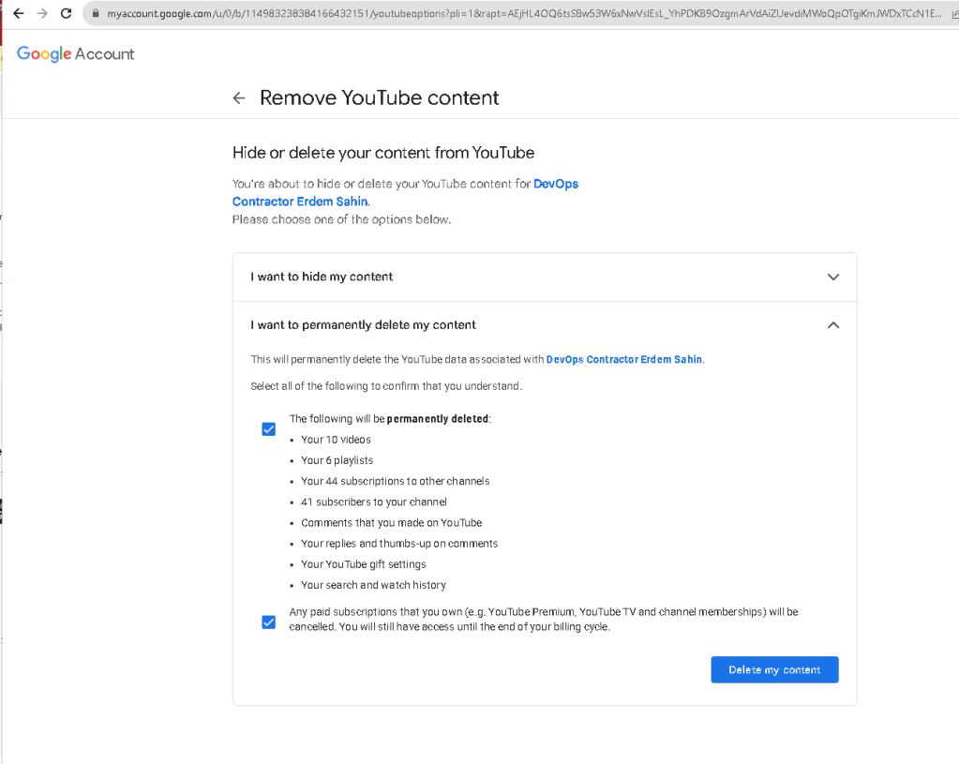
Task: Click Your replies and thumbs-up on comments
Action: click(x=399, y=544)
